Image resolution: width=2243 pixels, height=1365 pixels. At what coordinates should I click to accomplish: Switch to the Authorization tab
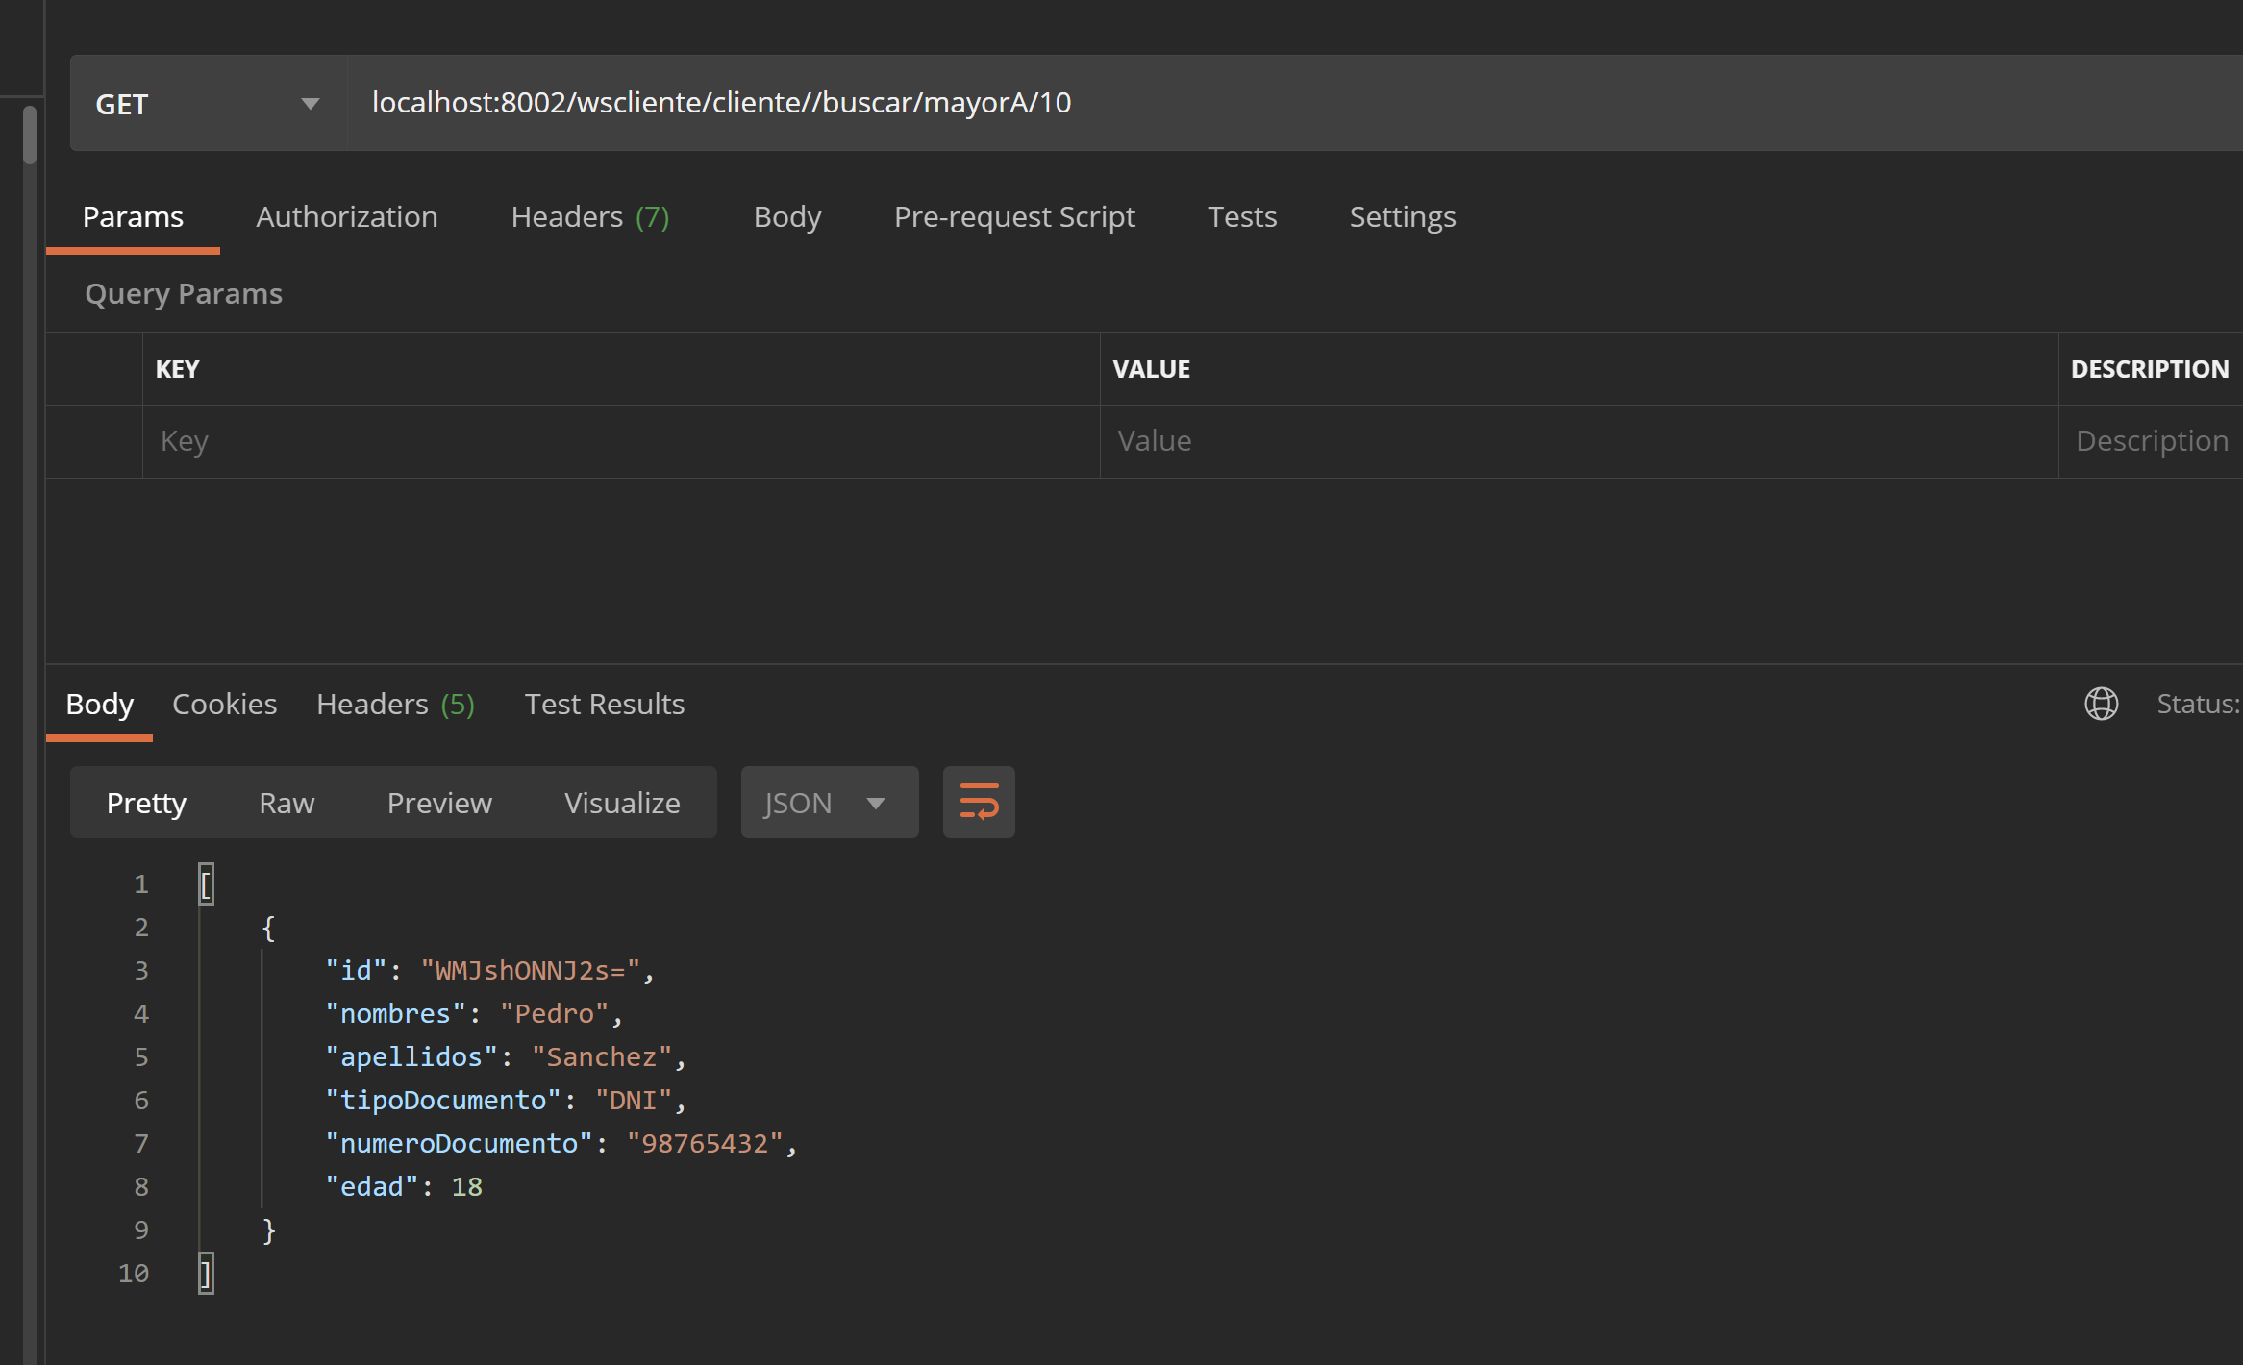point(346,216)
